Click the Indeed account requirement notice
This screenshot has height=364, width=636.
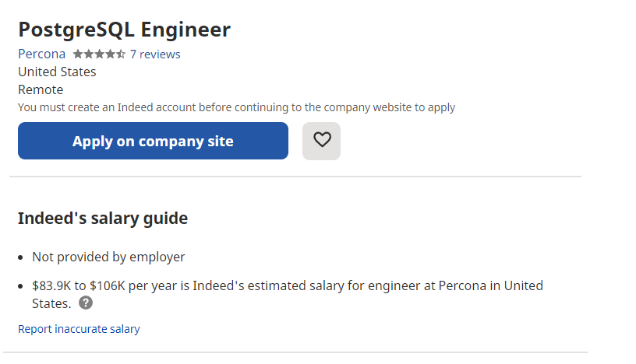click(x=236, y=107)
